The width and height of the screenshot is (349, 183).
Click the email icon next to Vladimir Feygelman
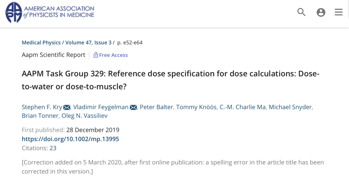tap(133, 107)
